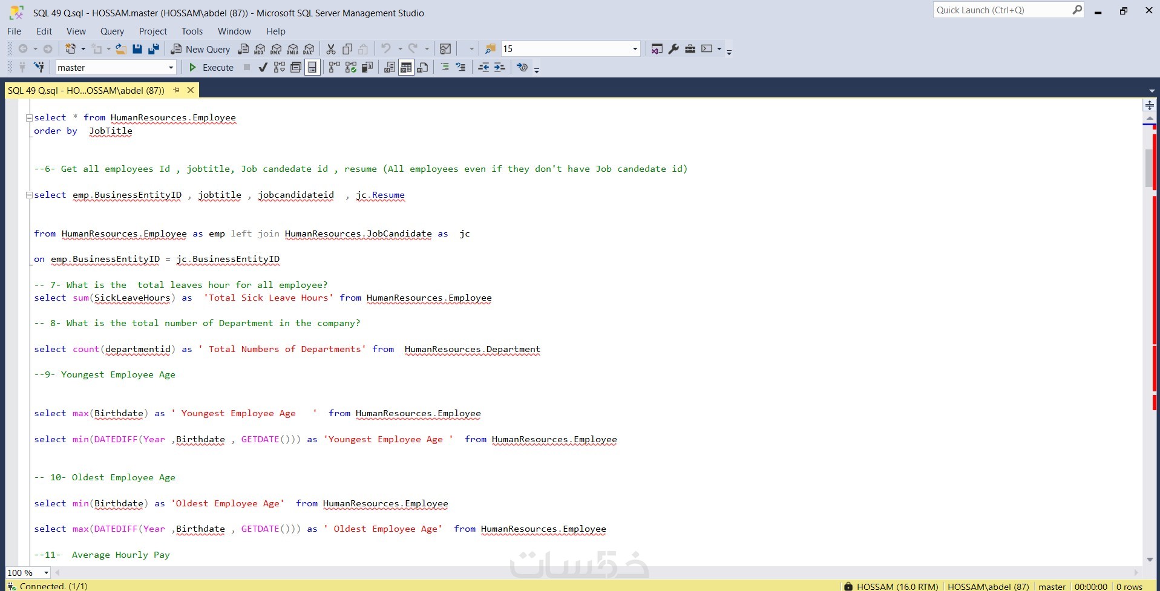
Task: Switch output to Results to File
Action: [422, 67]
